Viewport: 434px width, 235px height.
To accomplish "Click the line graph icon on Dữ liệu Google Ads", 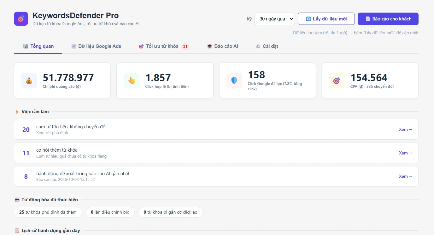I will pos(74,46).
